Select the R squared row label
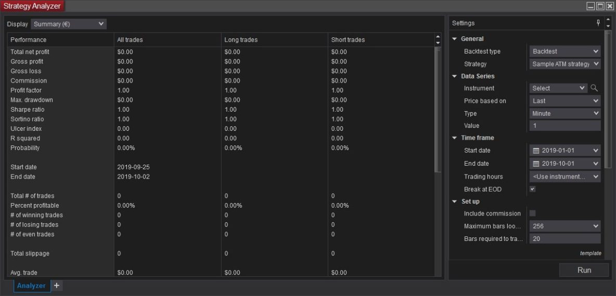 tap(25, 139)
